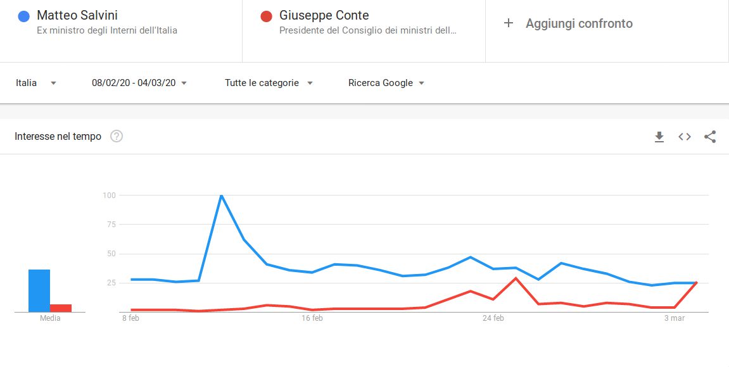Click the blue peak at 100
The width and height of the screenshot is (729, 367).
coord(221,196)
